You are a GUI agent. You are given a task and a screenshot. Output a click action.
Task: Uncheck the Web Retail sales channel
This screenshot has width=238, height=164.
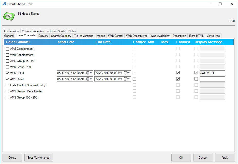[x=7, y=73]
